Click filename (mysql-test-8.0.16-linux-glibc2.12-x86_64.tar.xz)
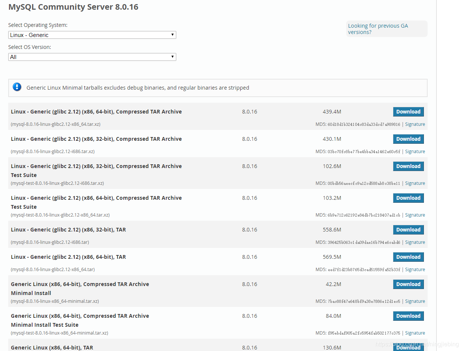462x351 pixels. click(x=60, y=215)
